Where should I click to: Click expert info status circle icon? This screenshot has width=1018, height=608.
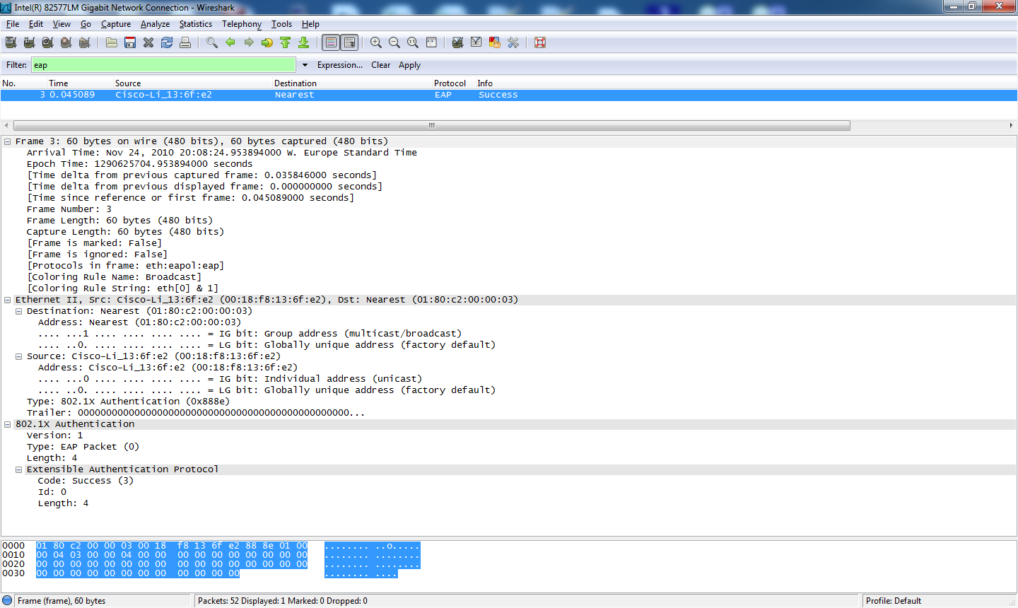pyautogui.click(x=7, y=601)
